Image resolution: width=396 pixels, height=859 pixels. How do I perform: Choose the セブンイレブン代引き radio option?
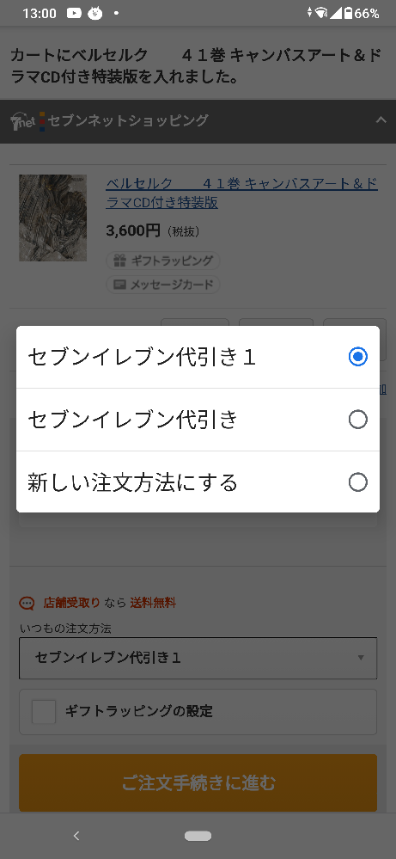(x=357, y=420)
